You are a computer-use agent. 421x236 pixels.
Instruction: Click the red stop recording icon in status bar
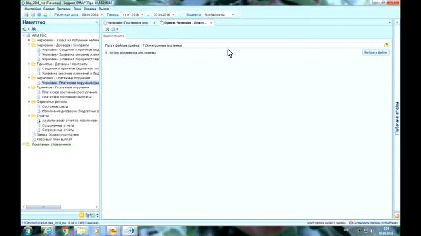tap(351, 223)
